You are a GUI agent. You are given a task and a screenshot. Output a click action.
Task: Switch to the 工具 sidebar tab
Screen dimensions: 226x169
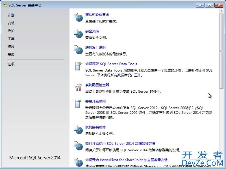pyautogui.click(x=11, y=39)
